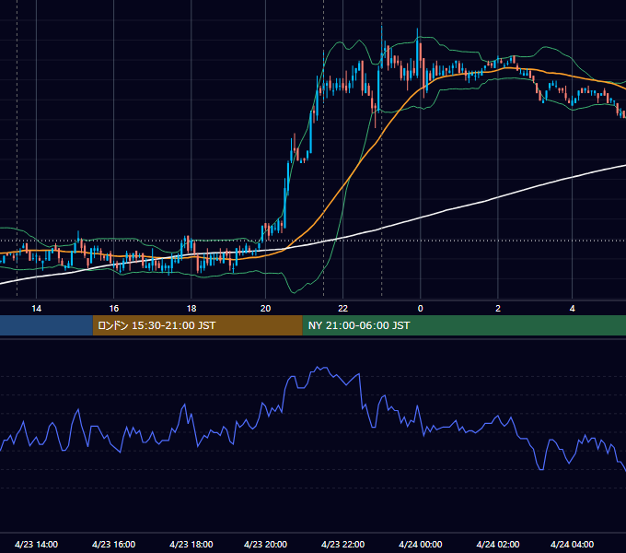The width and height of the screenshot is (626, 553).
Task: Click the 14 hour label on price chart axis
Action: [x=36, y=309]
